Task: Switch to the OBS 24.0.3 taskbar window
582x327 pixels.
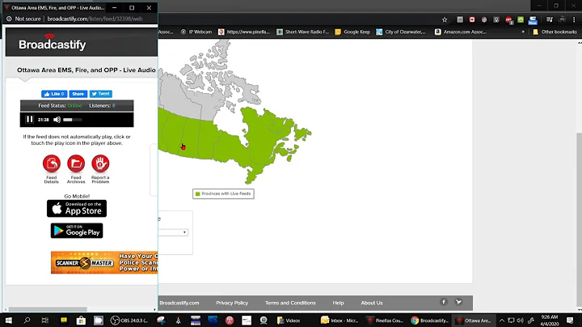Action: [129, 321]
